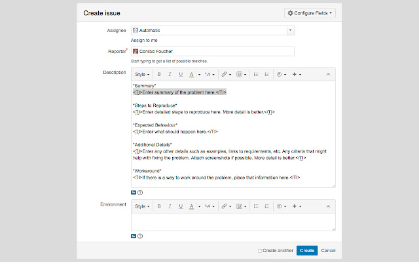419x262 pixels.
Task: Click the Reporter input field
Action: [212, 51]
